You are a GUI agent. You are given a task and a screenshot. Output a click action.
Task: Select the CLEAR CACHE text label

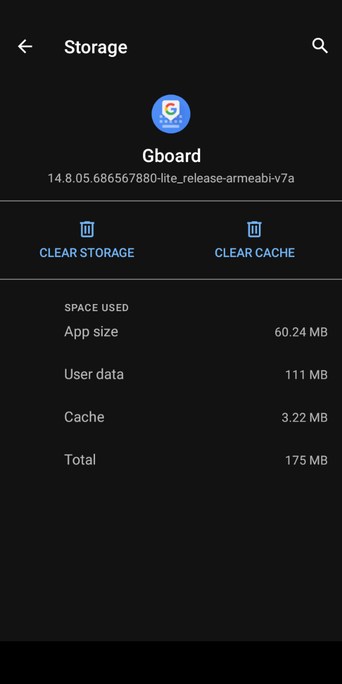255,253
